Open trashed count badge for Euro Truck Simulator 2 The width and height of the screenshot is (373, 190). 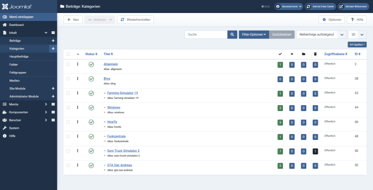click(315, 151)
